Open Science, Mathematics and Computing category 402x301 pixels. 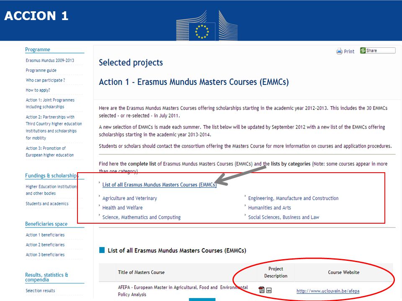pyautogui.click(x=141, y=217)
